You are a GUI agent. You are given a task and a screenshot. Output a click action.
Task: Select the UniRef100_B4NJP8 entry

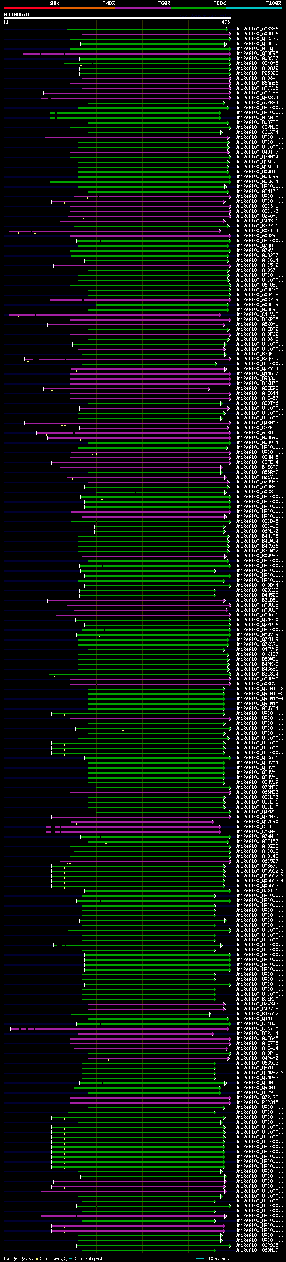[x=257, y=536]
